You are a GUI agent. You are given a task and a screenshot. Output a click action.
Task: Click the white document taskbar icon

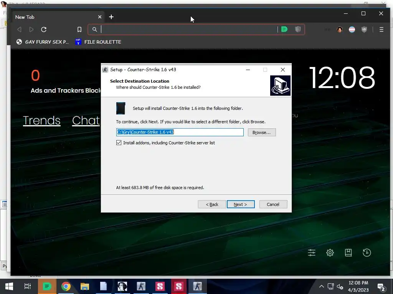[104, 286]
